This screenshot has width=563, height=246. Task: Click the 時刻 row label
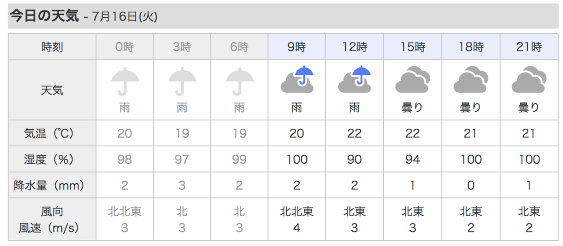click(x=52, y=47)
